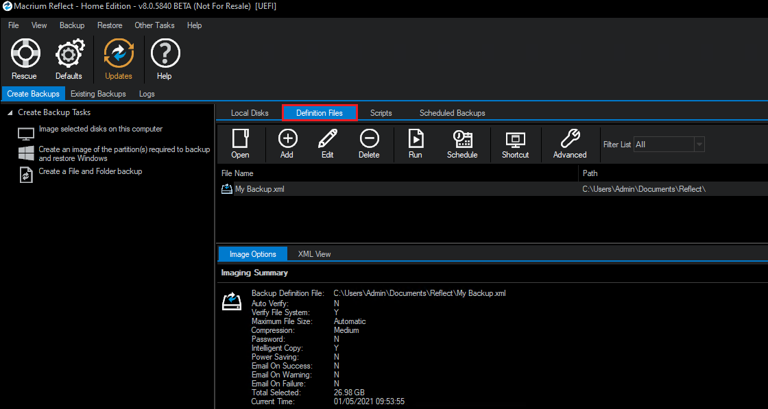Viewport: 768px width, 409px height.
Task: Switch to the Scripts tab
Action: tap(381, 113)
